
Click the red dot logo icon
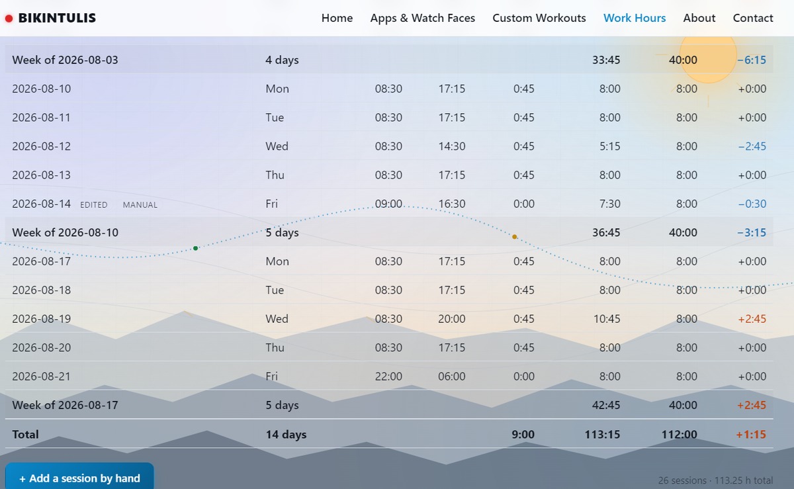9,19
